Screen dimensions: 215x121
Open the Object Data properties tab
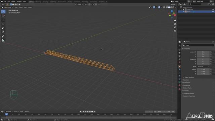tap(179, 82)
